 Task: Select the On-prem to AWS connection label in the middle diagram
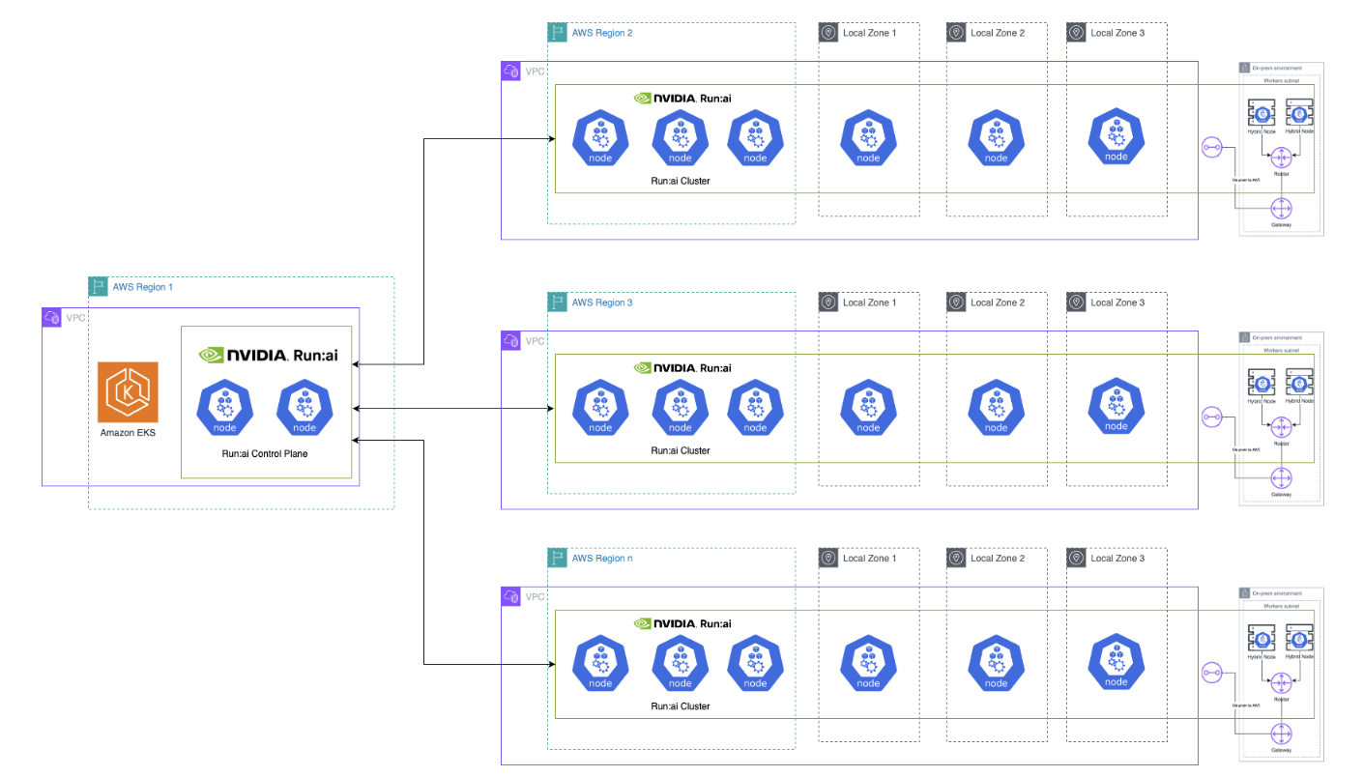click(x=1246, y=449)
